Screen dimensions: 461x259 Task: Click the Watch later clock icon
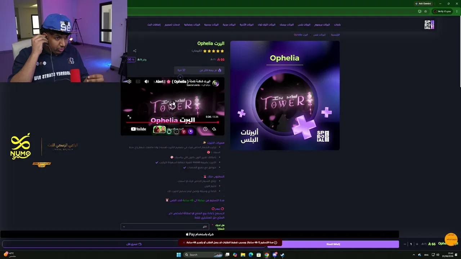[205, 129]
